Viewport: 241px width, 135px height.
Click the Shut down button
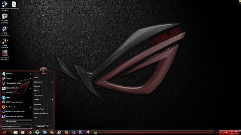[x=40, y=127]
